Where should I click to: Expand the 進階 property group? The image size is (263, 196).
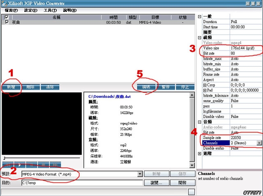[x=199, y=154]
